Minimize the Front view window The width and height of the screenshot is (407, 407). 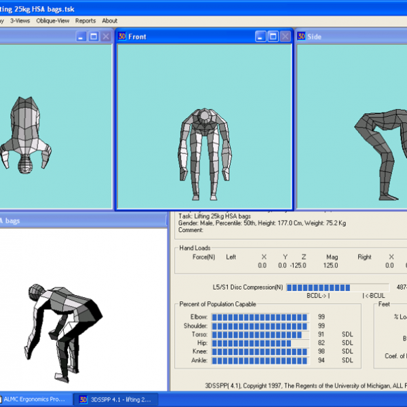[260, 37]
